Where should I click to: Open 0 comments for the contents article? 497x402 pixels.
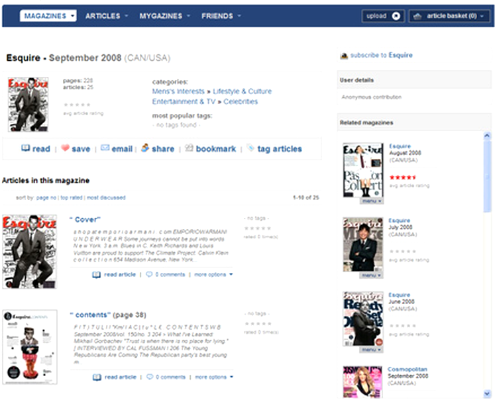(x=170, y=377)
